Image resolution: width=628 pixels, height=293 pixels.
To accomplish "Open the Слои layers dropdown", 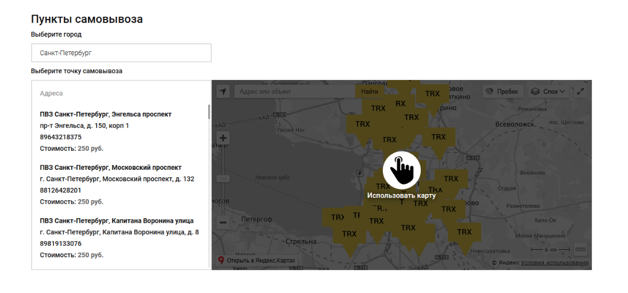I will pyautogui.click(x=549, y=92).
